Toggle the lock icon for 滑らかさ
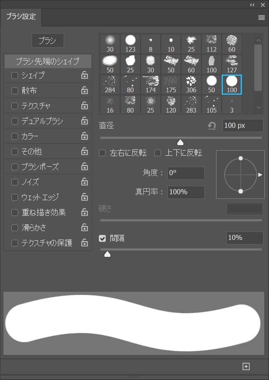 (84, 227)
